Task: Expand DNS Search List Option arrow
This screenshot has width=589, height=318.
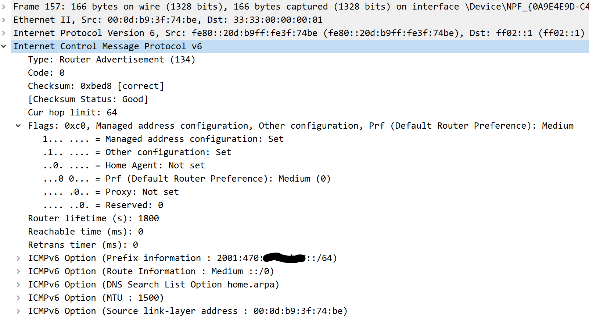Action: click(18, 285)
